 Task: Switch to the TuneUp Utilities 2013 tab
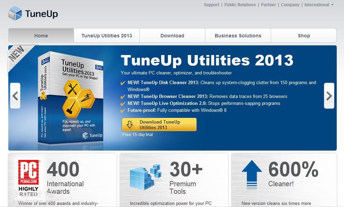[106, 35]
